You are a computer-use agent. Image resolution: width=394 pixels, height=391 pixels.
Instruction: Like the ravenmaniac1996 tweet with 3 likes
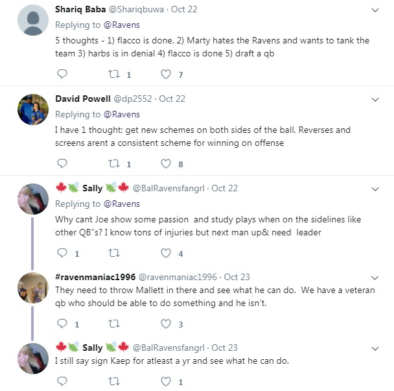pyautogui.click(x=166, y=324)
